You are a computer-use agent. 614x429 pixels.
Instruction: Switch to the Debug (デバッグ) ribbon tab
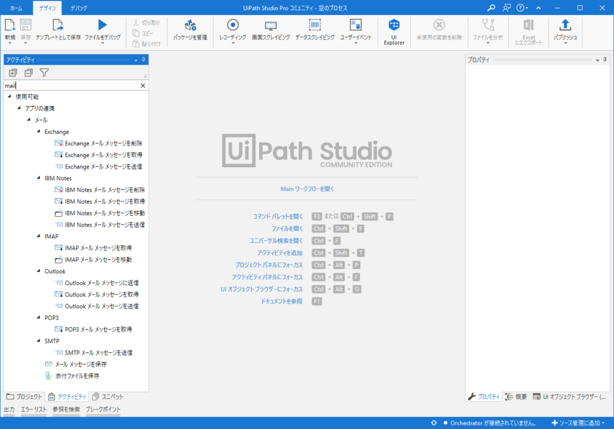[79, 8]
